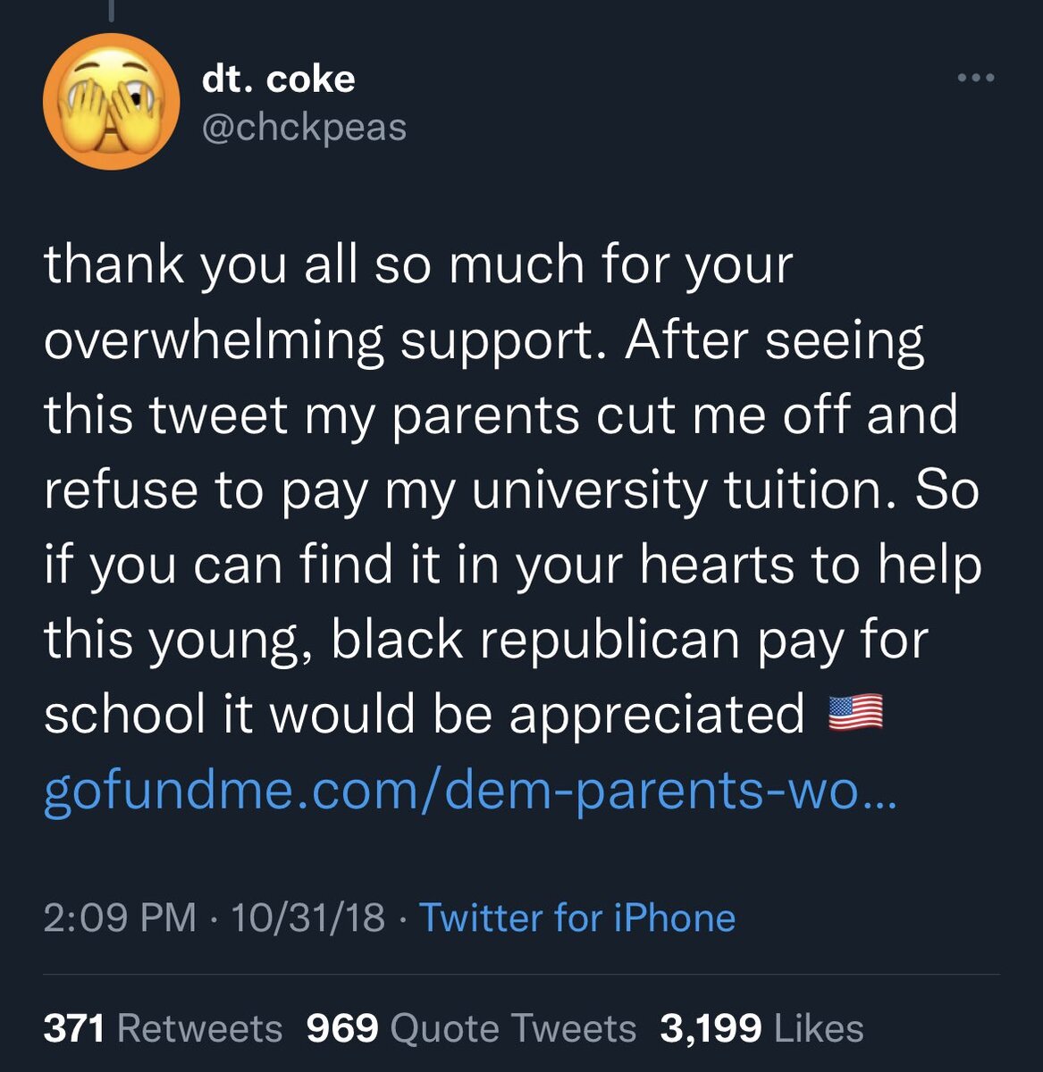Click the 371 retweet count number

[75, 1028]
